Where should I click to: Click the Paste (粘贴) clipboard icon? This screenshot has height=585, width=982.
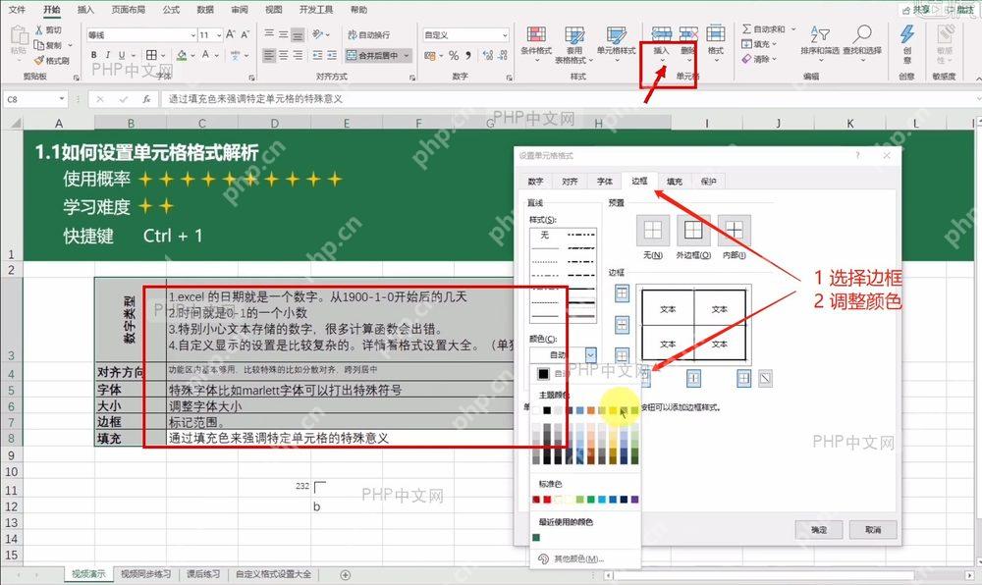[x=19, y=35]
